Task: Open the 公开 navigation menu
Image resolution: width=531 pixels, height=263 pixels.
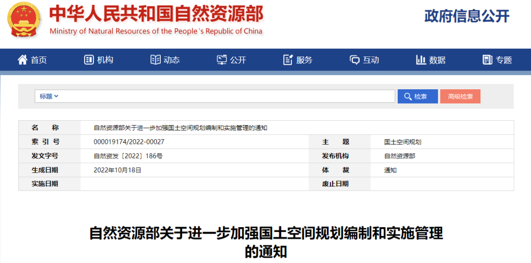Action: tap(238, 60)
